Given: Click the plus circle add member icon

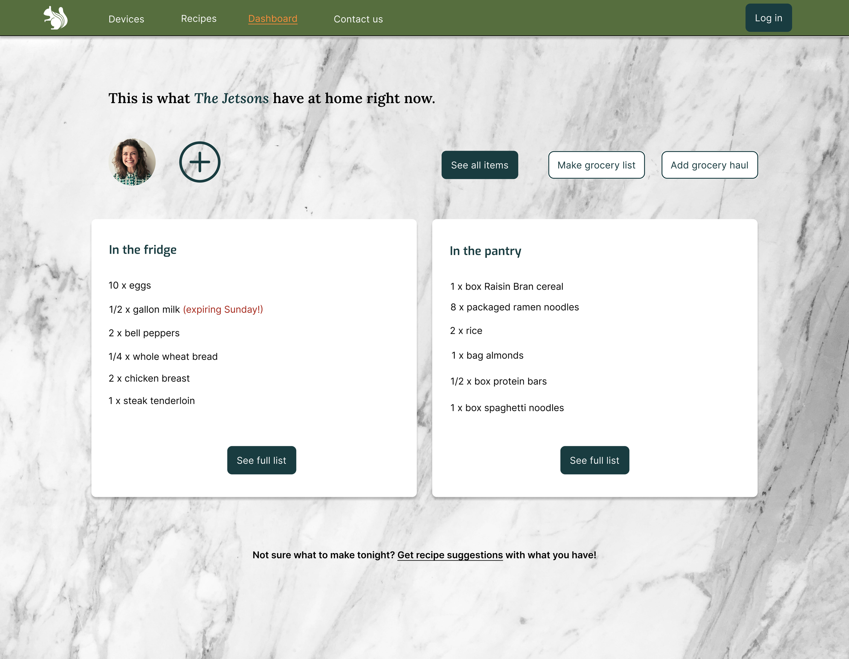Looking at the screenshot, I should [199, 162].
